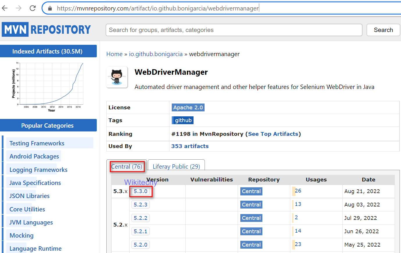This screenshot has height=253, width=401.
Task: Open version 5.2.1
Action: tap(141, 231)
